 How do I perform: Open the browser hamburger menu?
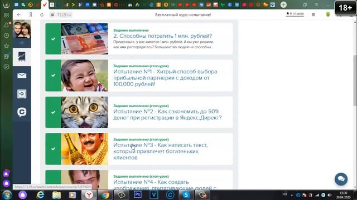point(316,4)
